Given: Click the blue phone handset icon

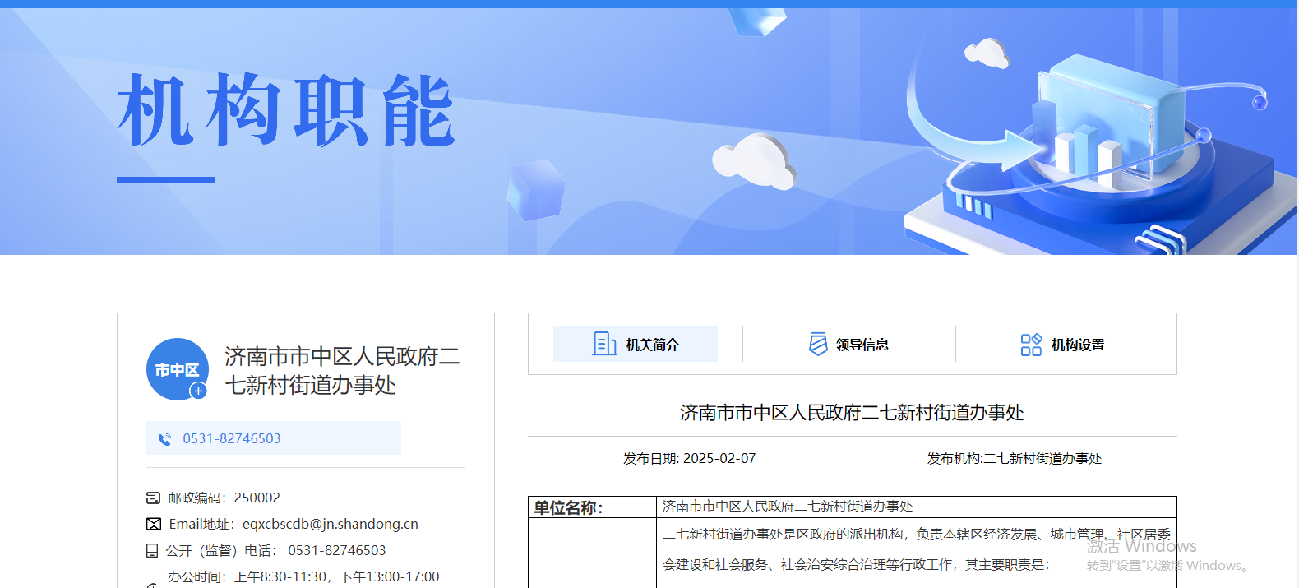Looking at the screenshot, I should coord(165,439).
